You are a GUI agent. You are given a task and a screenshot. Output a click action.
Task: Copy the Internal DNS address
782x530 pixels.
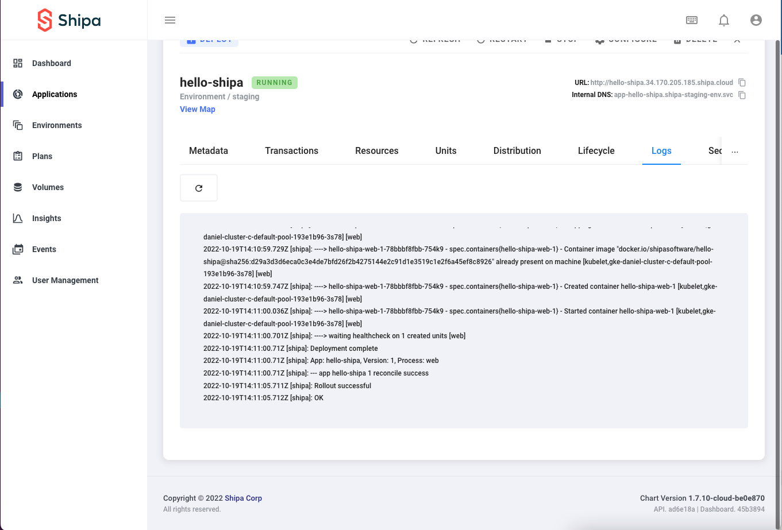(x=742, y=95)
